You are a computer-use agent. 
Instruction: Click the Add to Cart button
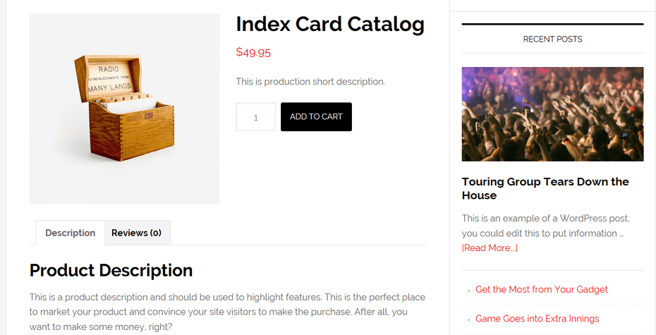316,117
